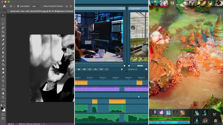
Task: Click the lift edit button in monitor
Action: coord(95,69)
